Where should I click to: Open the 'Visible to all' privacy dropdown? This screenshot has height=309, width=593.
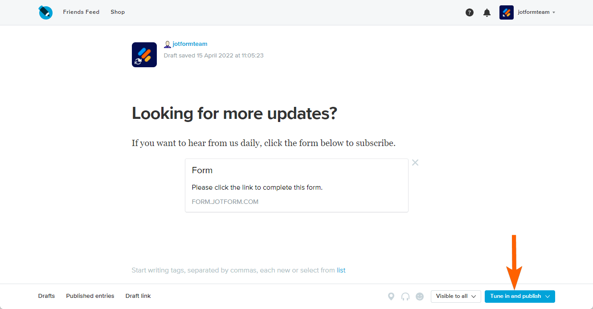tap(455, 296)
